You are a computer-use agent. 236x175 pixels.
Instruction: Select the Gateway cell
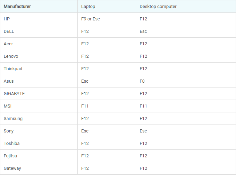pos(12,168)
